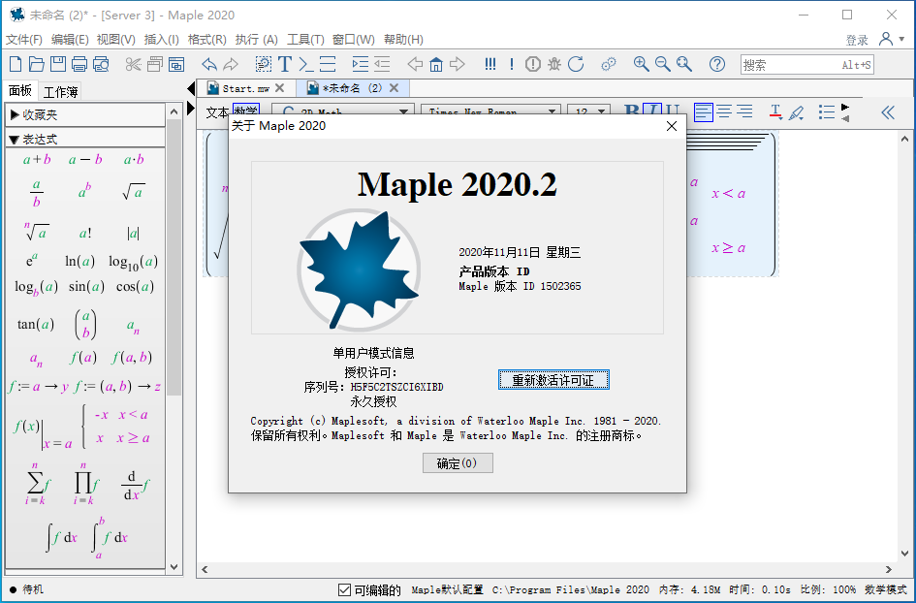Viewport: 916px width, 603px height.
Task: Toggle bulleted list formatting
Action: (x=827, y=111)
